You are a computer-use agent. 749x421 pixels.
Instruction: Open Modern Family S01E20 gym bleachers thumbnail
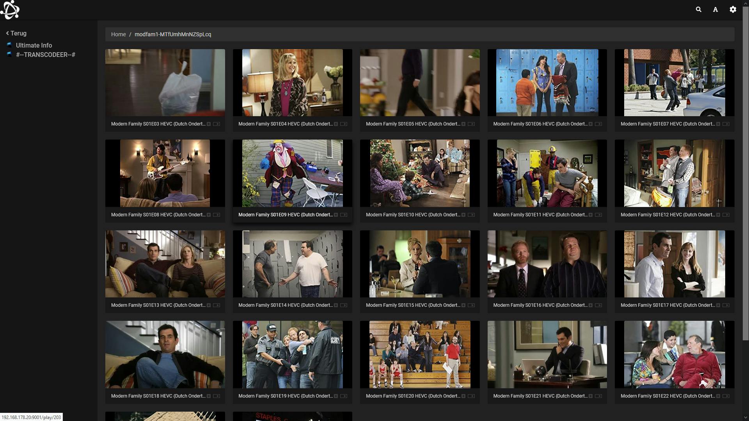click(x=420, y=354)
